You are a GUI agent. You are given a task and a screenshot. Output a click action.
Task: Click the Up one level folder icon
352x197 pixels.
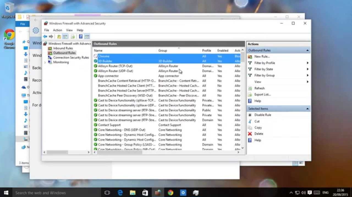point(59,37)
